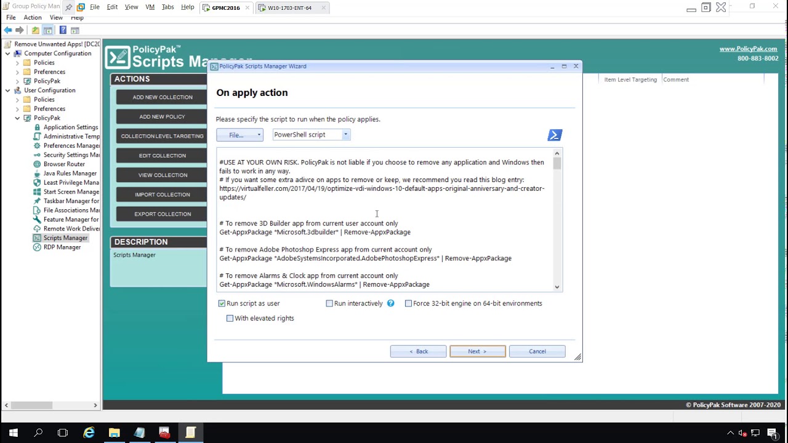This screenshot has height=443, width=788.
Task: Enable Force 32-bit engine checkbox
Action: [408, 303]
